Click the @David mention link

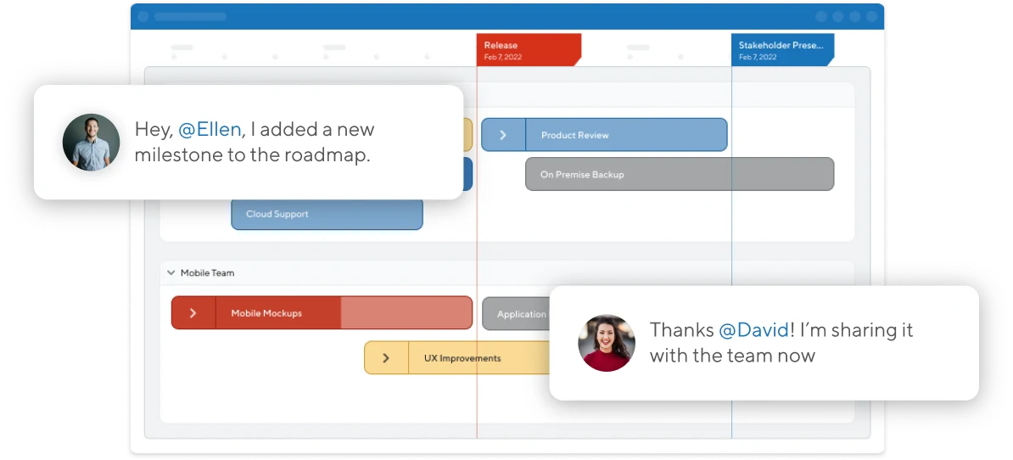click(x=753, y=330)
